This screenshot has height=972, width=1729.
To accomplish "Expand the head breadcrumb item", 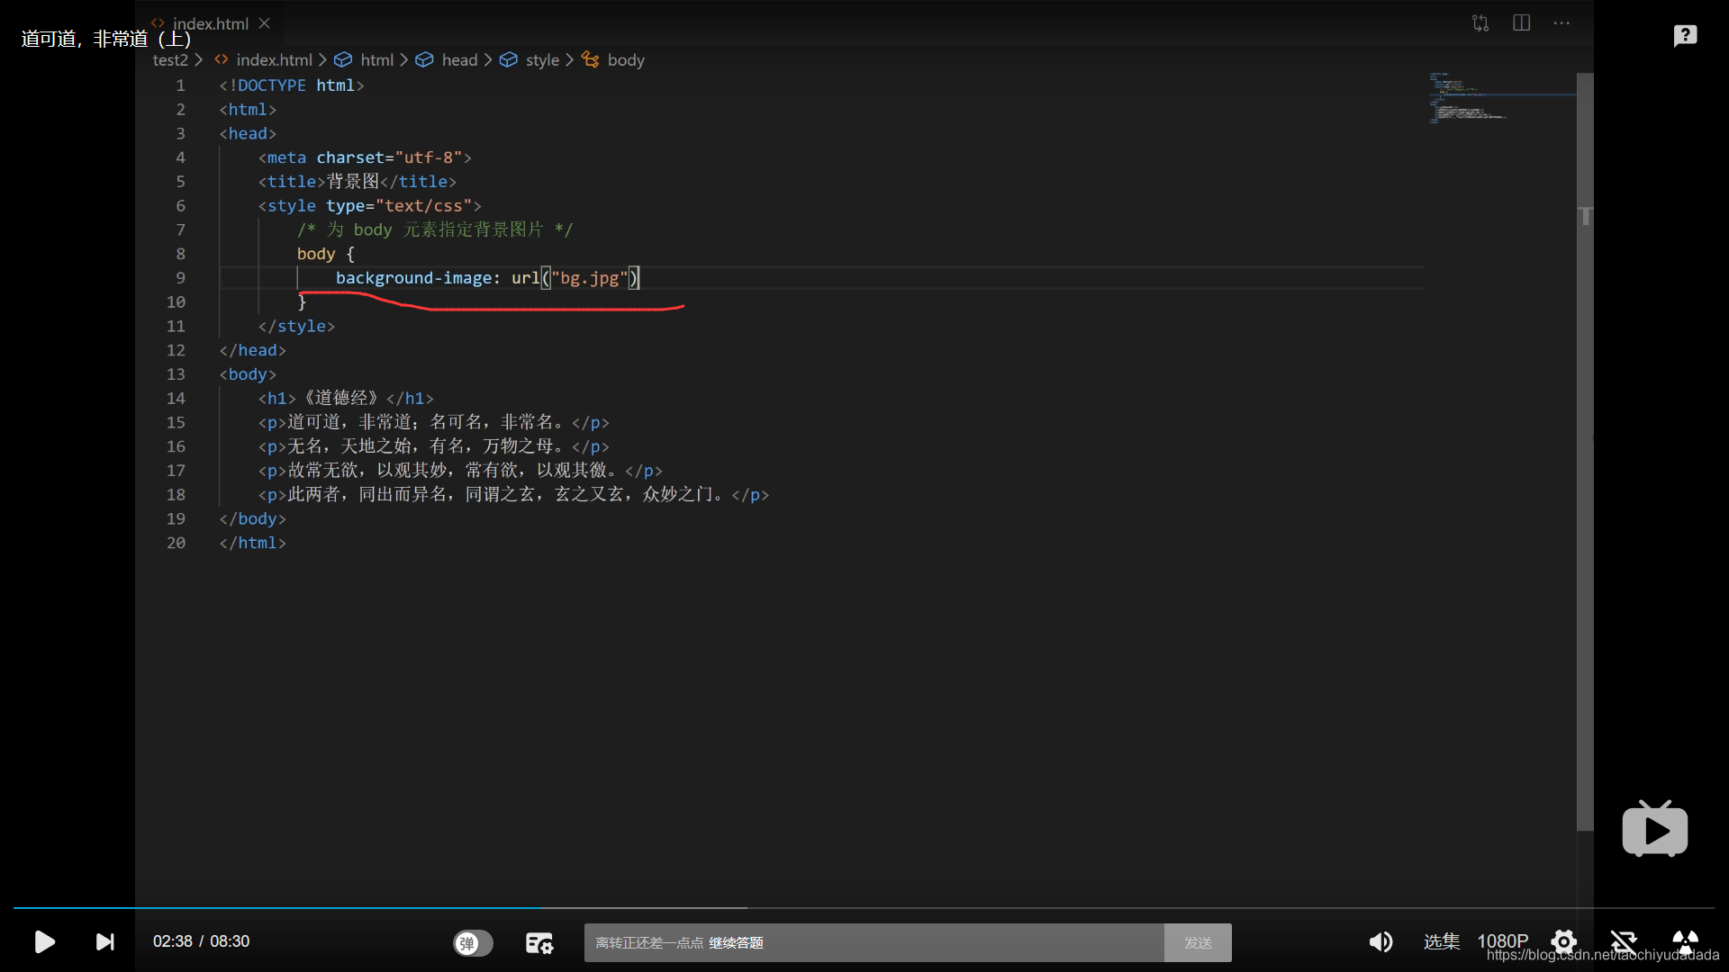I will click(459, 60).
